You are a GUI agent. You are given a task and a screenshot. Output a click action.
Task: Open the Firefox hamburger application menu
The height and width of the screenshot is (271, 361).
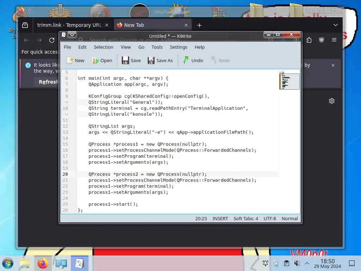(334, 40)
